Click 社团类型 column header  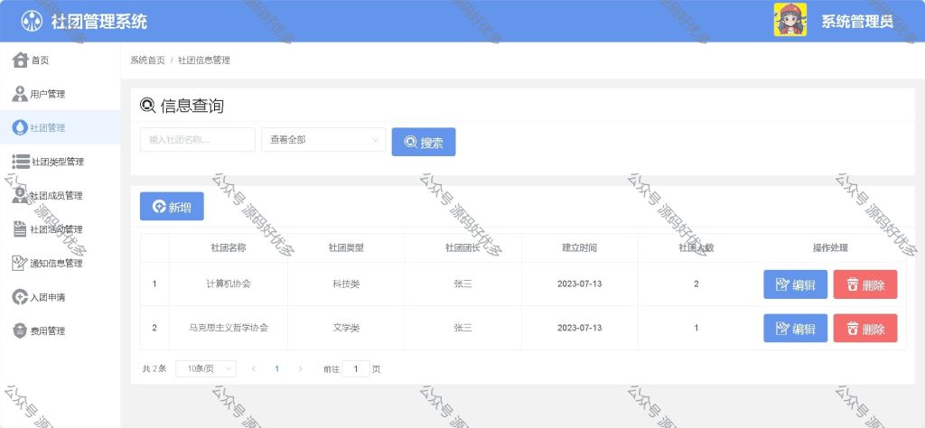point(346,247)
